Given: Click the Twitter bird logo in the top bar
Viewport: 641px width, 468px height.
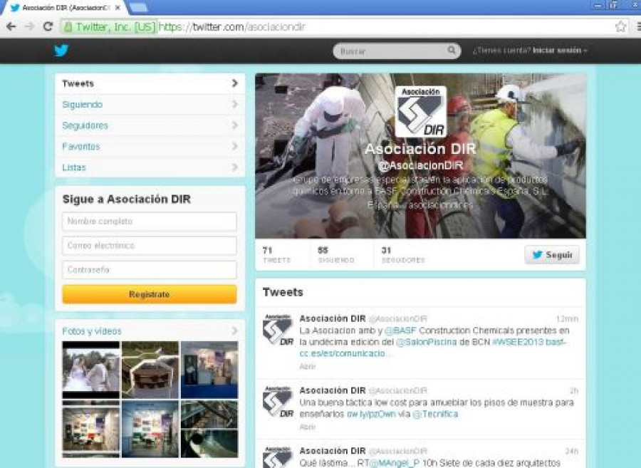Looking at the screenshot, I should 61,51.
